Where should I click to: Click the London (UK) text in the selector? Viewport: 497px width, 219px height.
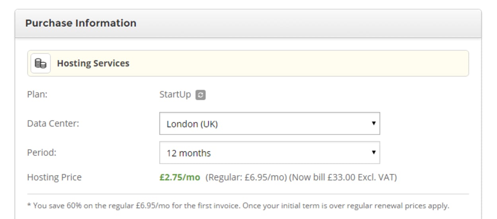click(x=192, y=124)
